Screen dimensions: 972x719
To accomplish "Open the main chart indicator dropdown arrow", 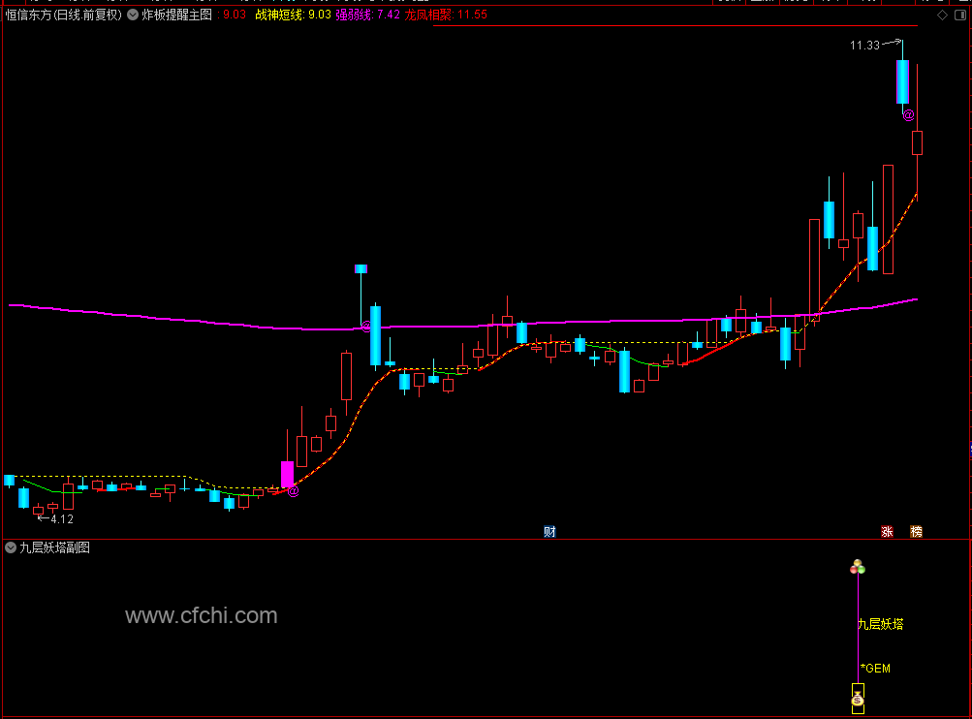I will pos(133,15).
